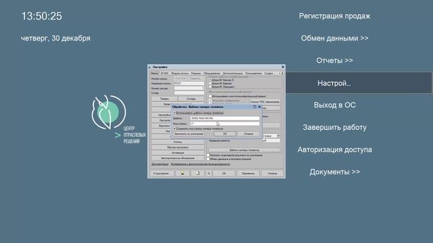Viewport: 433px width, 243px height.
Task: Switch to the Оборудование tab
Action: coord(212,74)
